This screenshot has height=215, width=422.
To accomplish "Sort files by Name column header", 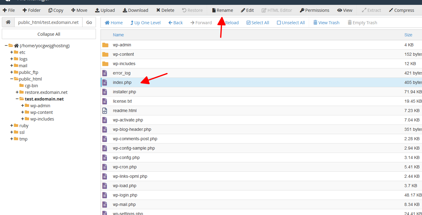I will tap(118, 35).
